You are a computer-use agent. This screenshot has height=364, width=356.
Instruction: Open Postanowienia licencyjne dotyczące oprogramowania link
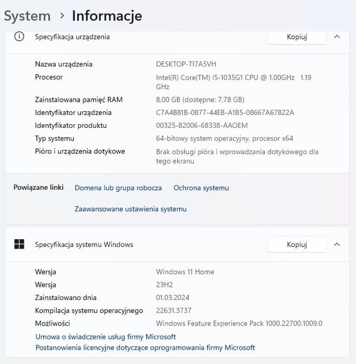point(146,347)
